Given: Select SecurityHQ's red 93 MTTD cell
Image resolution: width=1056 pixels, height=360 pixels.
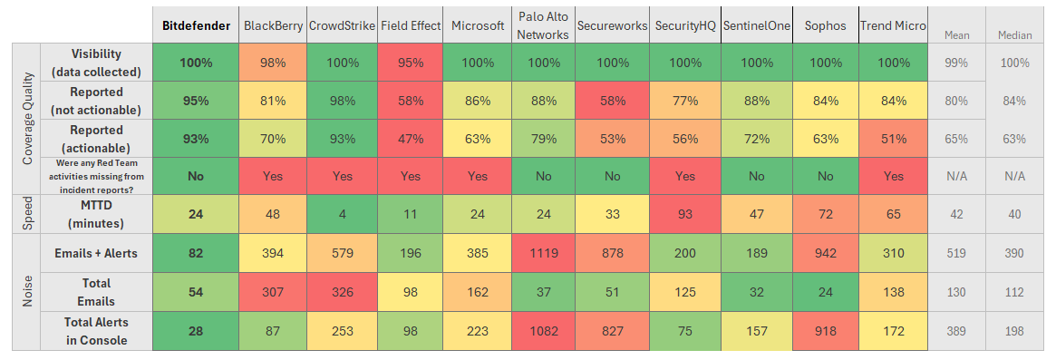Looking at the screenshot, I should (x=685, y=214).
